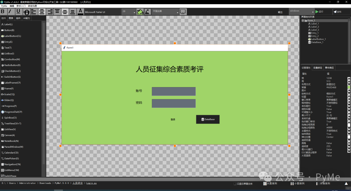Switch to the AI能力 tab
The height and width of the screenshot is (191, 351).
26,18
